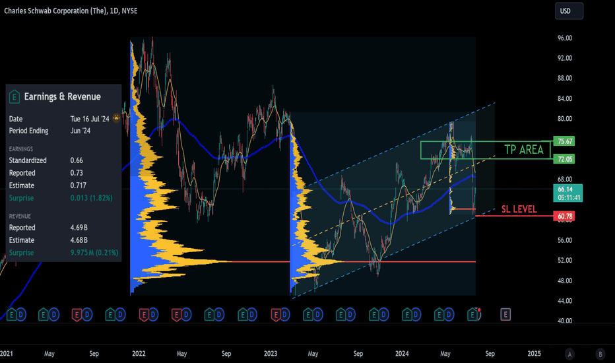Open the February 2023 dividend D marker

tap(286, 315)
